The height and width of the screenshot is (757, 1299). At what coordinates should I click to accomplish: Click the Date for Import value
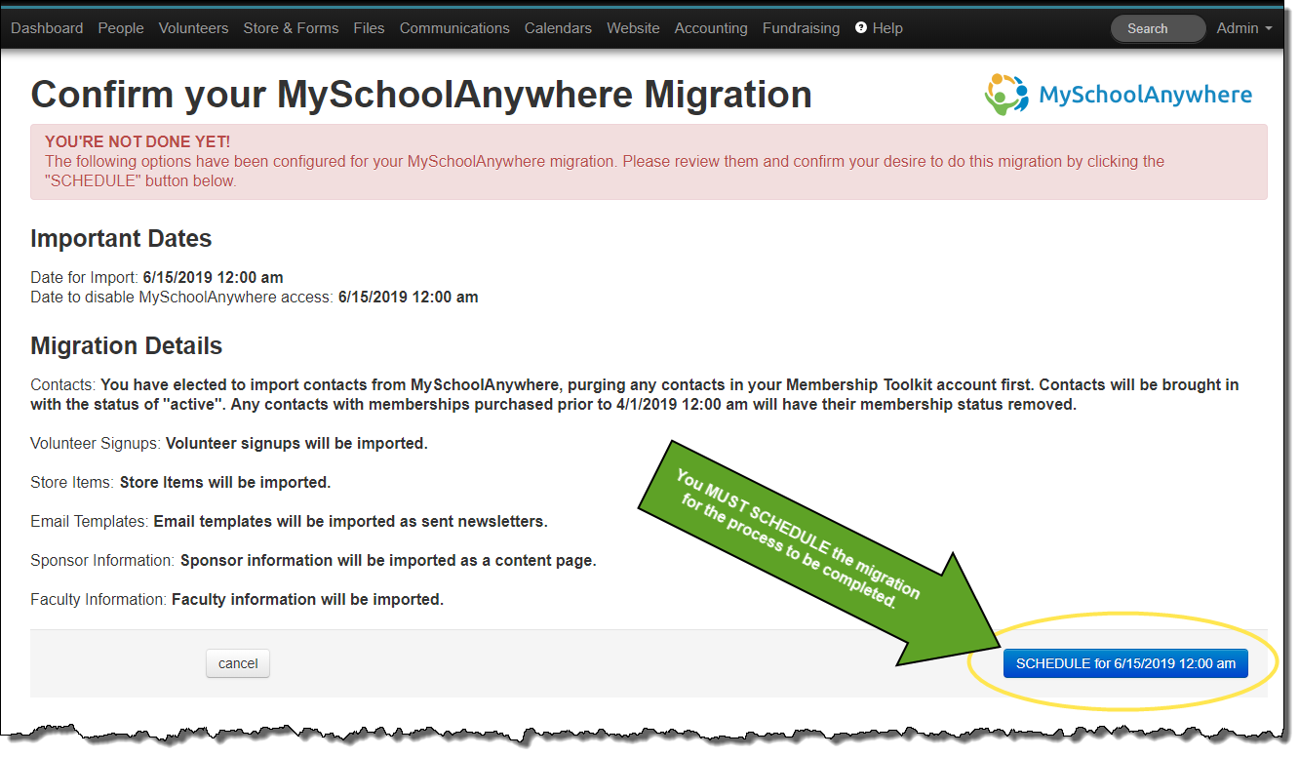[213, 278]
